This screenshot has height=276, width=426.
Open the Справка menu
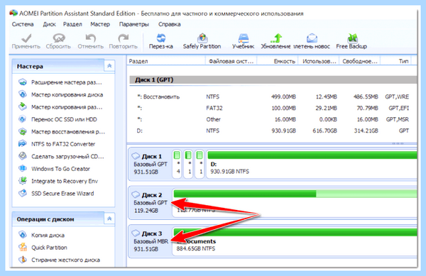(170, 24)
